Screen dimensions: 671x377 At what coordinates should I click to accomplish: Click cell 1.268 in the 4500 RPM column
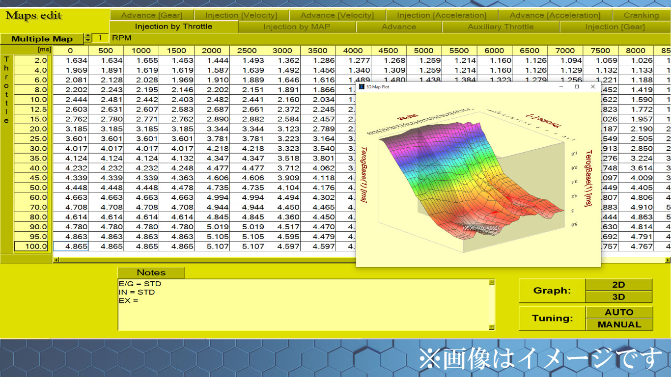coord(389,60)
